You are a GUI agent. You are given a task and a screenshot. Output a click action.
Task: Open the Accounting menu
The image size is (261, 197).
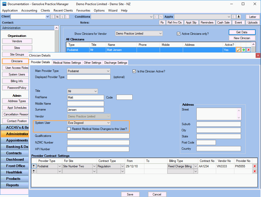tap(29, 10)
